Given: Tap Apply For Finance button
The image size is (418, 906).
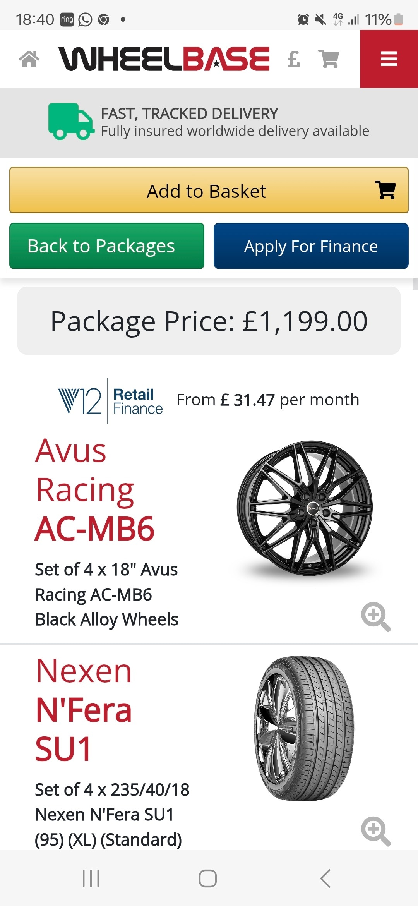Looking at the screenshot, I should [x=311, y=246].
